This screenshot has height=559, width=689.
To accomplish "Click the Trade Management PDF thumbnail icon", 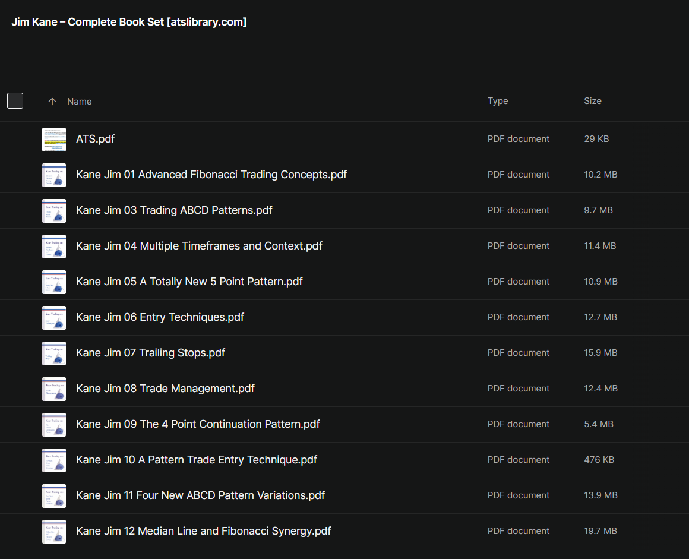I will click(54, 389).
